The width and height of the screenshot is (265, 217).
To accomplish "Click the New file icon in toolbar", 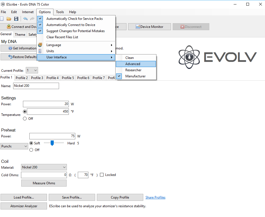I will (2, 19).
